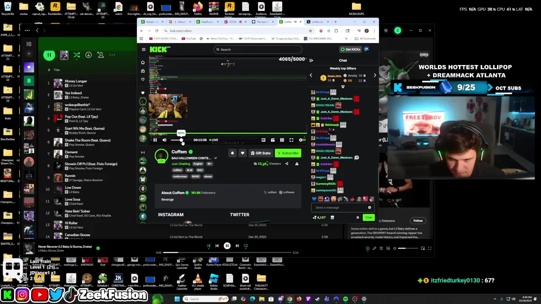This screenshot has height=304, width=541.
Task: Share the Cuffem stream
Action: [x=287, y=164]
